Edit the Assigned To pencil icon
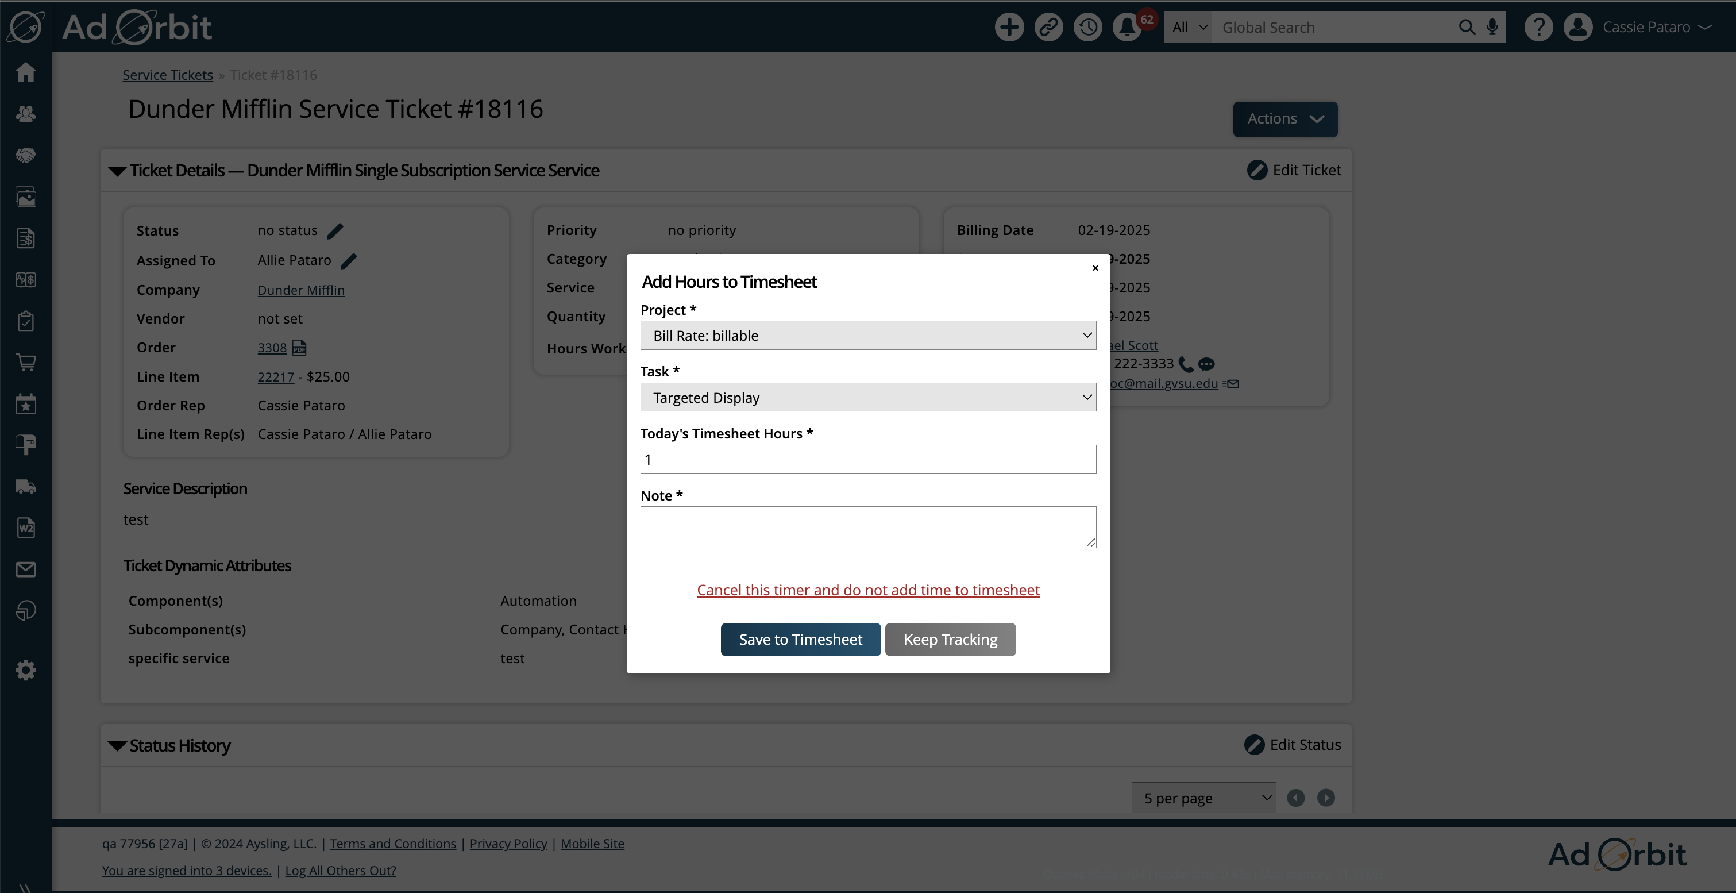This screenshot has height=893, width=1736. click(x=349, y=261)
